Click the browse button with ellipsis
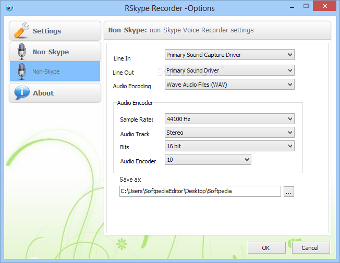 288,192
